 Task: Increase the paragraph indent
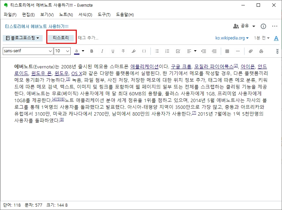click(214, 51)
